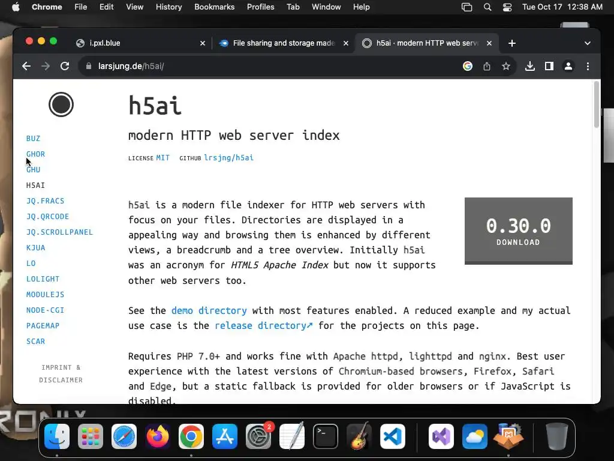Close the h5ai tab

(489, 43)
